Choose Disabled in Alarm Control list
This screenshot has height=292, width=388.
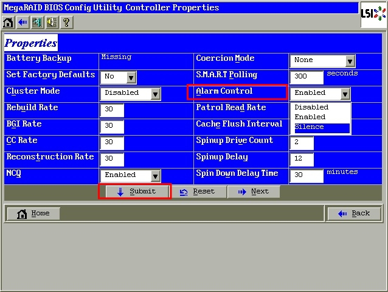321,107
